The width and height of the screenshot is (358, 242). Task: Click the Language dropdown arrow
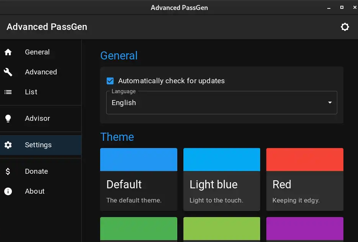tap(330, 102)
